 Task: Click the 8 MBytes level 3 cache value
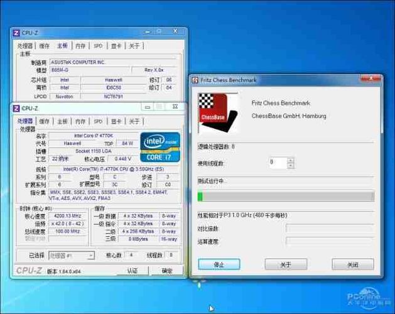click(x=138, y=239)
